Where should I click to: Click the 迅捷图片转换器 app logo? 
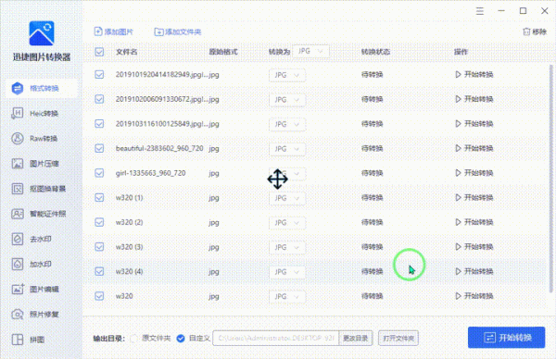[42, 33]
